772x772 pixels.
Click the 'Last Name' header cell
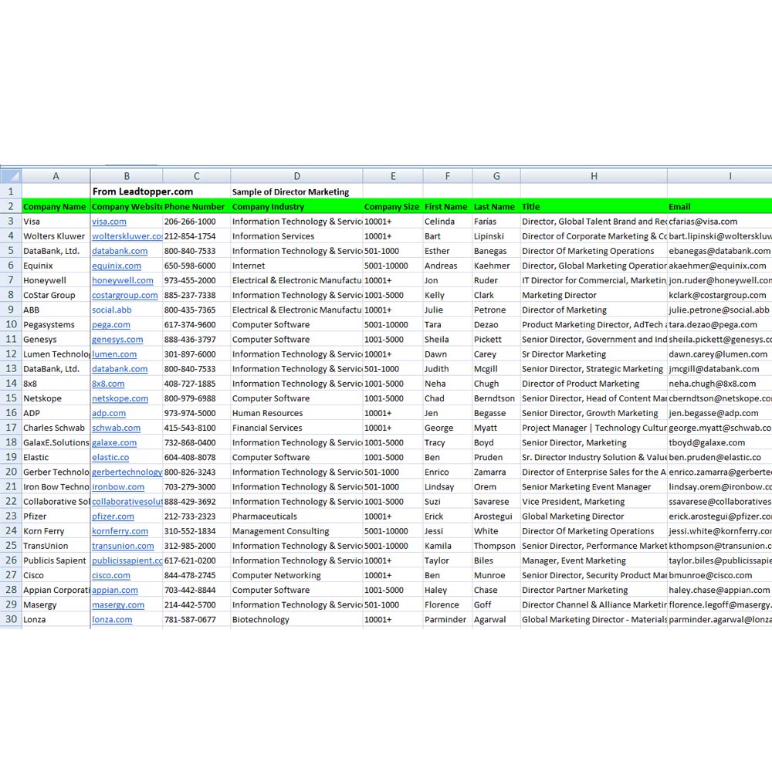click(x=496, y=207)
